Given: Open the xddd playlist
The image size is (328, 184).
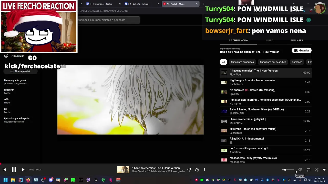Looking at the screenshot, I should [7, 101].
